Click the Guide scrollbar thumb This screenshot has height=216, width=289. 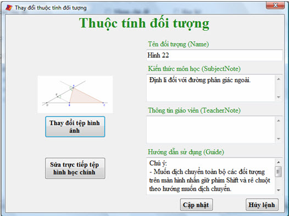coord(279,172)
